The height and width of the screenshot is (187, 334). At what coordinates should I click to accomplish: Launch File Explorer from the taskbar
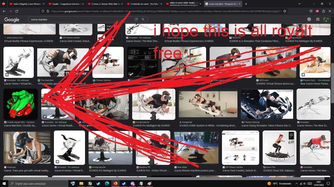click(x=81, y=183)
